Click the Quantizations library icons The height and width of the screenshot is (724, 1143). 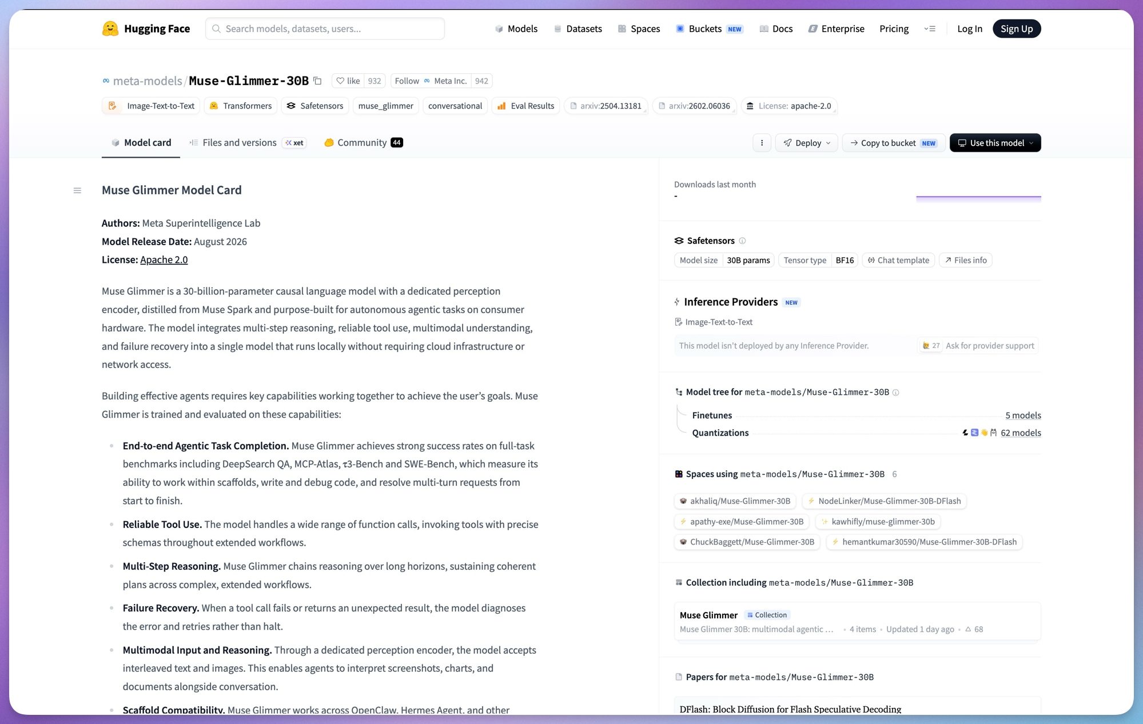[x=979, y=433]
